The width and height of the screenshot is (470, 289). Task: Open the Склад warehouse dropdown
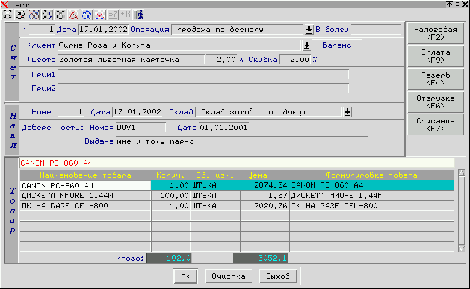click(x=347, y=112)
